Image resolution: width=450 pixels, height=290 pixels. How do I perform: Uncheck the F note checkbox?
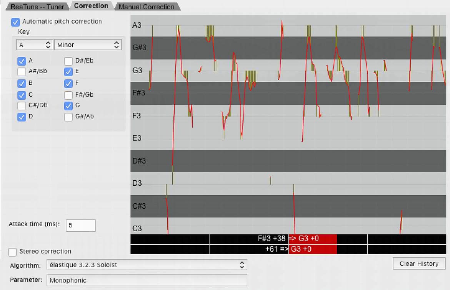68,83
